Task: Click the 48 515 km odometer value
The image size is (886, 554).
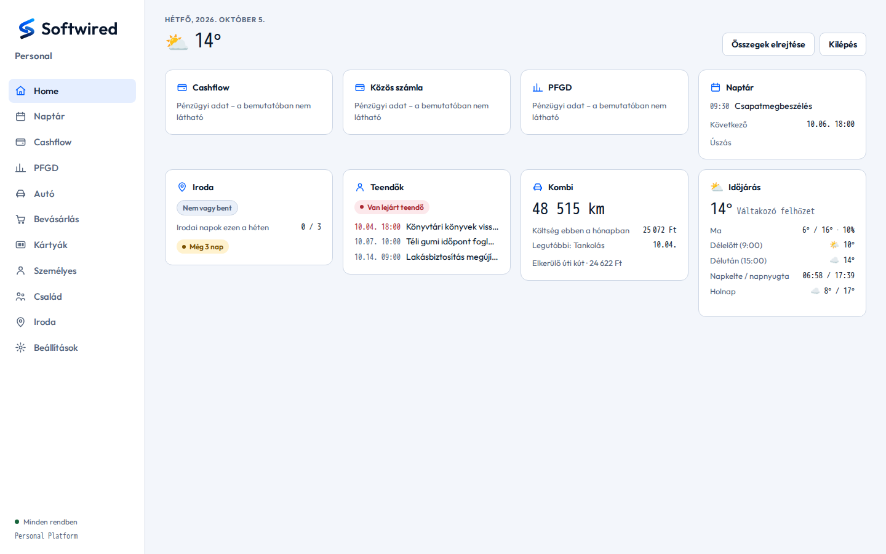Action: (569, 209)
